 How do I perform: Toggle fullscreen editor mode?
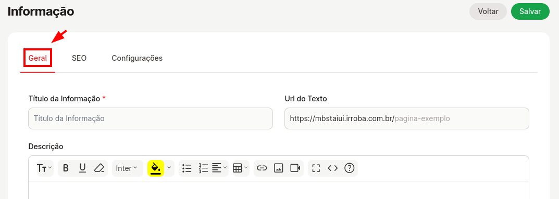pyautogui.click(x=316, y=168)
